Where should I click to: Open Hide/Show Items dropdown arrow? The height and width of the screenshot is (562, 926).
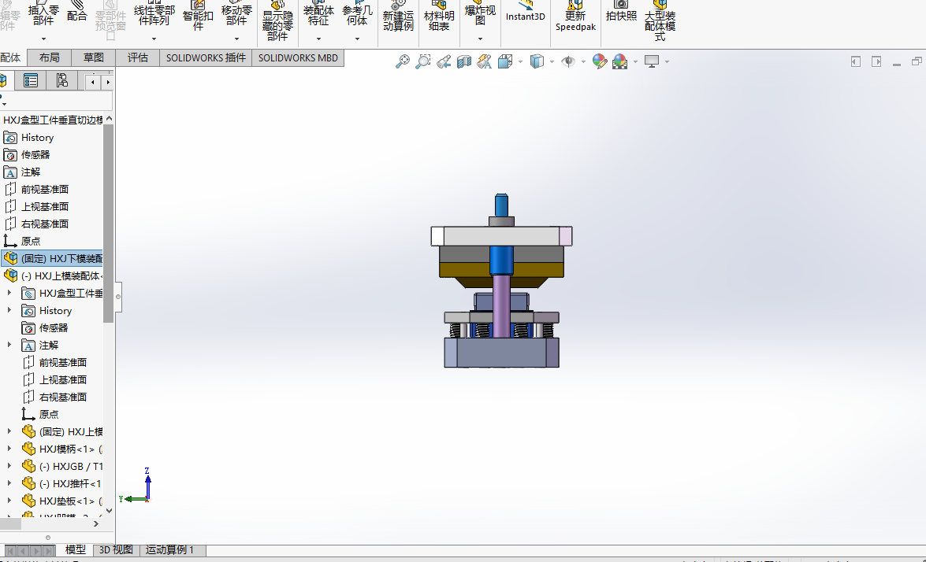pos(583,61)
